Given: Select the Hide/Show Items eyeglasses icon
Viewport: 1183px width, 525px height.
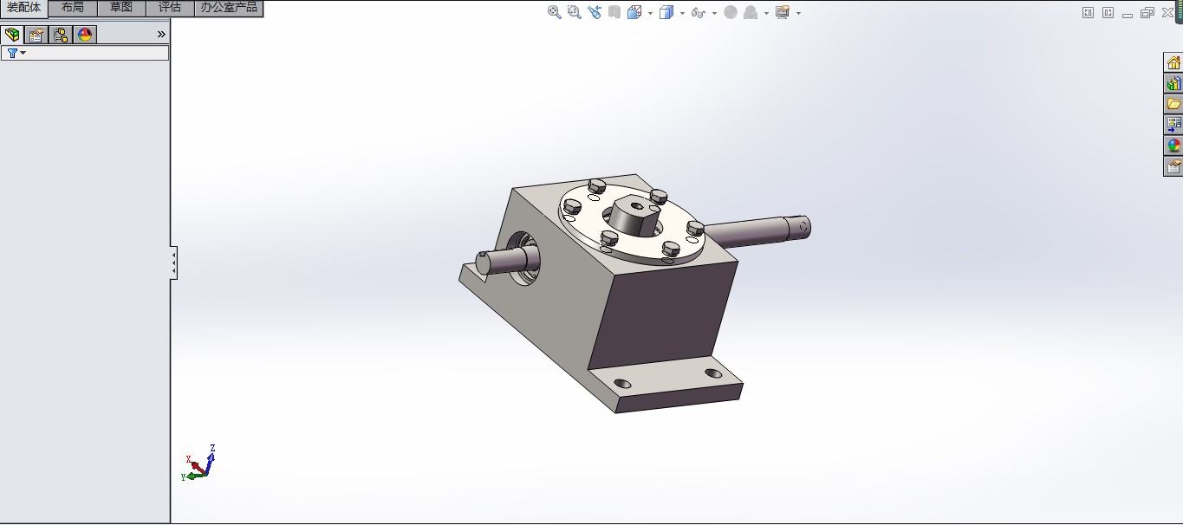Looking at the screenshot, I should [699, 12].
